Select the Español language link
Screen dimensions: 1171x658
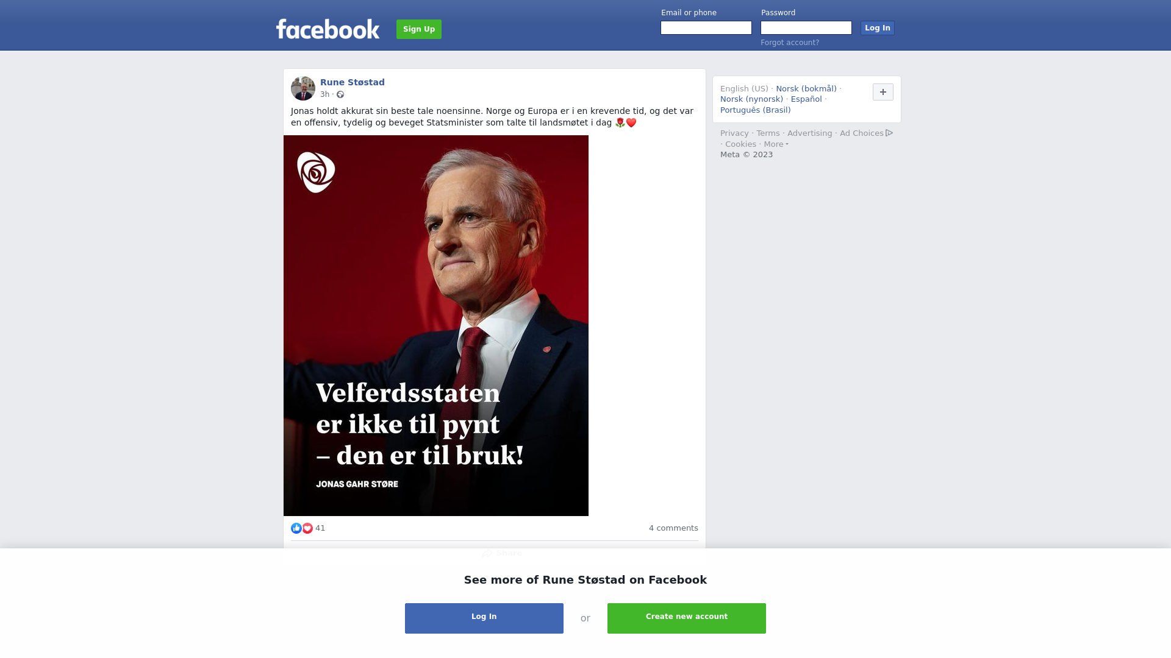click(x=806, y=99)
